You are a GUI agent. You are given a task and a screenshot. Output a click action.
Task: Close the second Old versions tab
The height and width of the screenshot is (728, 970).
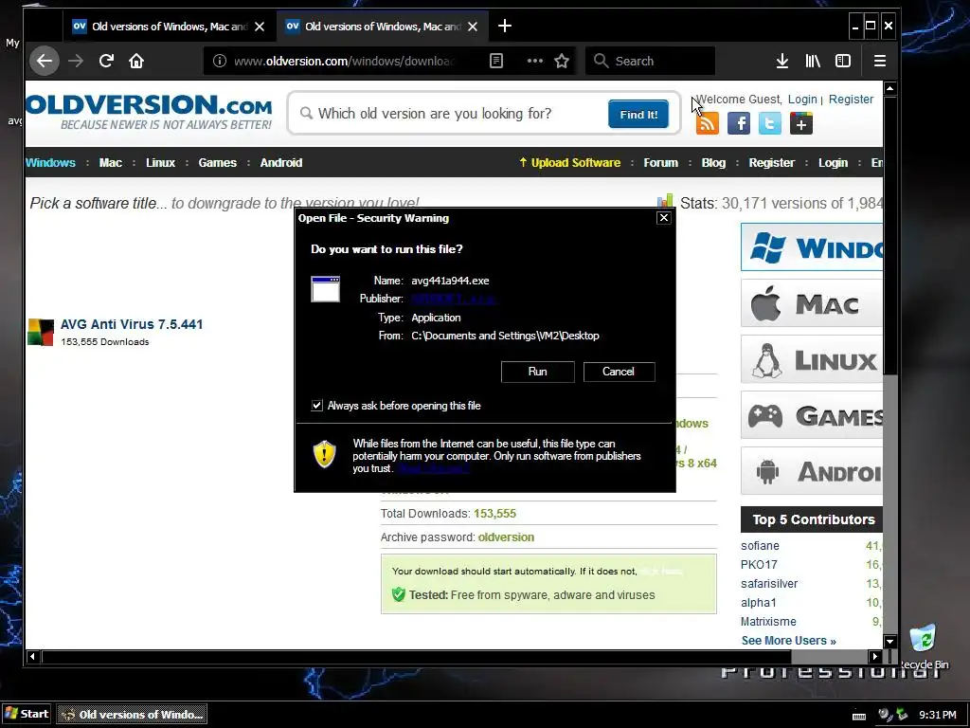[473, 27]
